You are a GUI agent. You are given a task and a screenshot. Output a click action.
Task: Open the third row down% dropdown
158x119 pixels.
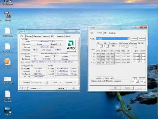tap(143, 61)
